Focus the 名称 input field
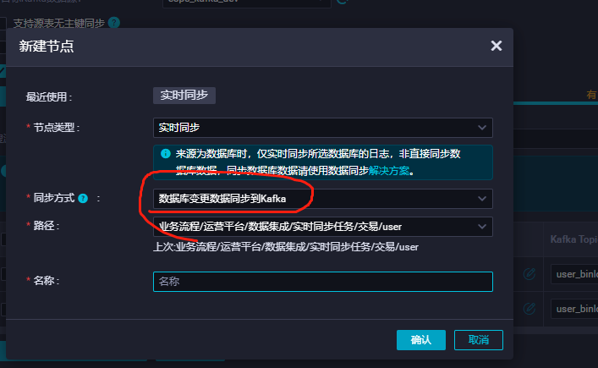The height and width of the screenshot is (368, 598). 322,282
